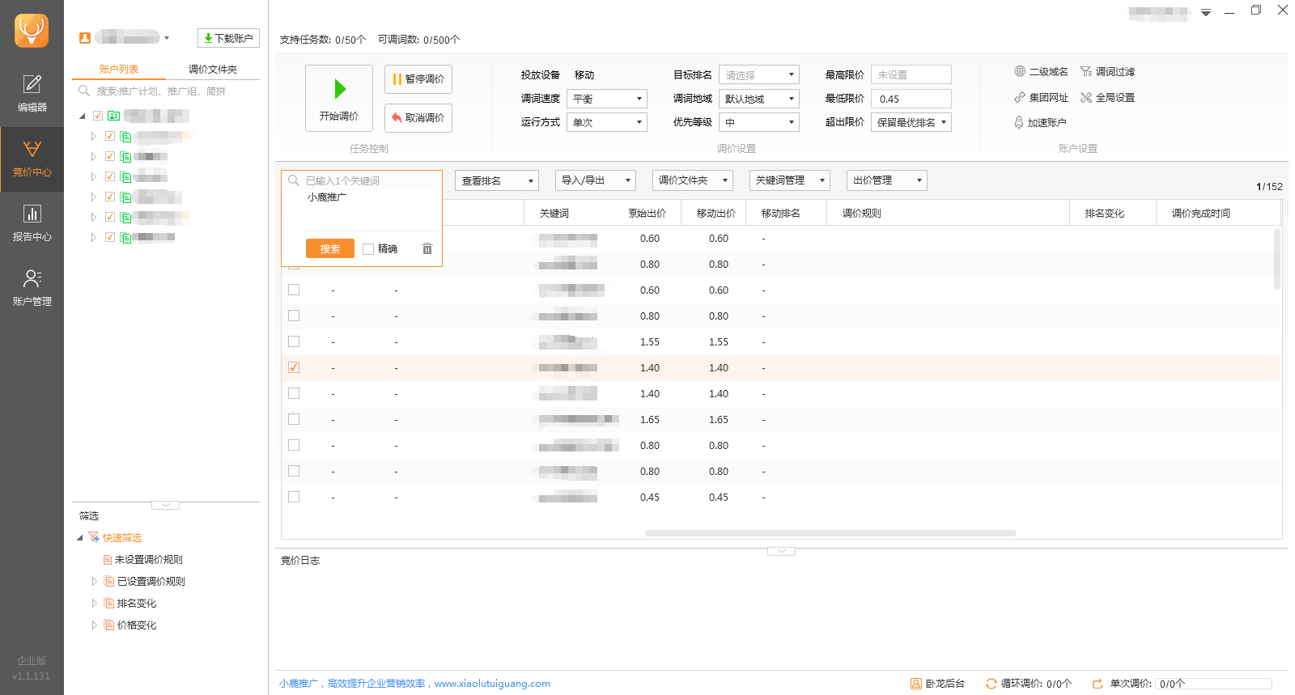
Task: Expand the 已设置调价规则 filter node
Action: [x=94, y=582]
